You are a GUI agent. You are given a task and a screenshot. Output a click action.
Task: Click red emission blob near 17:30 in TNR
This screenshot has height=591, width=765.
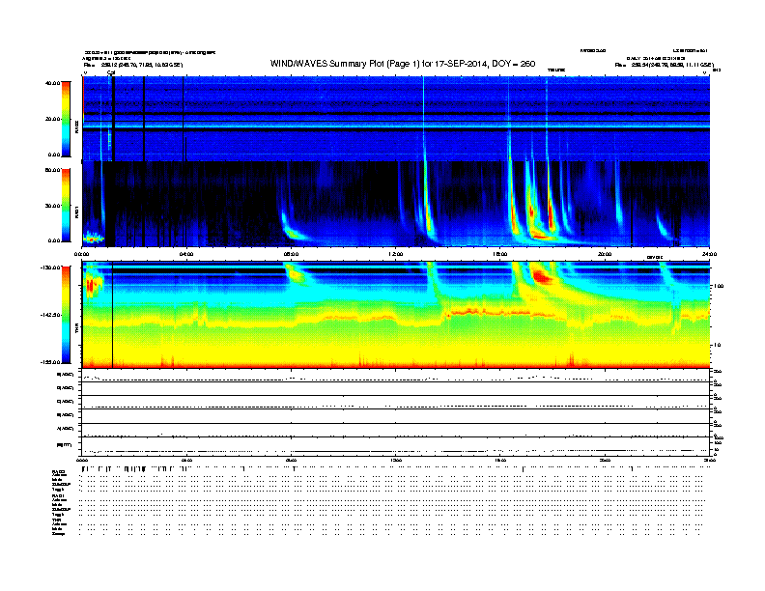click(541, 277)
